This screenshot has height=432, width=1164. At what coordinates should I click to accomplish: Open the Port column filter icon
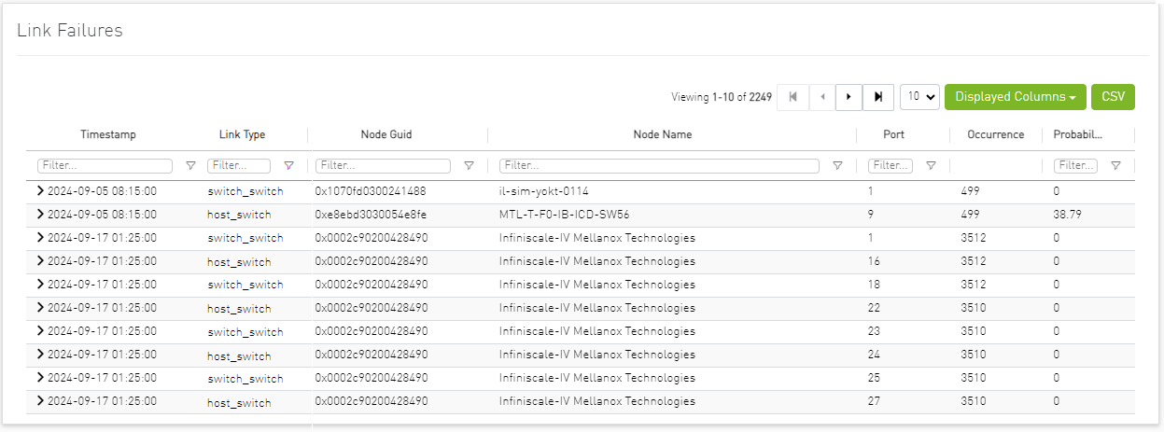click(x=931, y=166)
